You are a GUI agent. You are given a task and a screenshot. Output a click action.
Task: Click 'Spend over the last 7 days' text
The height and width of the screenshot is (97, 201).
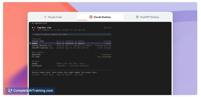point(71,63)
